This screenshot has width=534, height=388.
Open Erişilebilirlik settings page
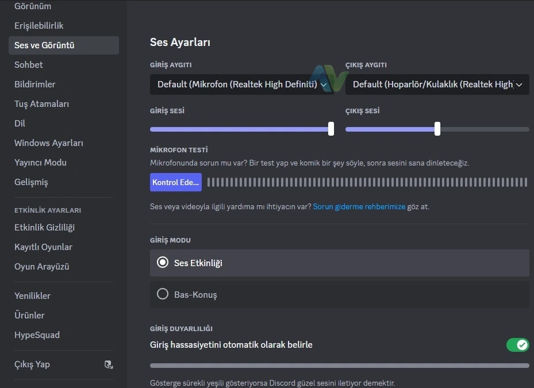(39, 25)
